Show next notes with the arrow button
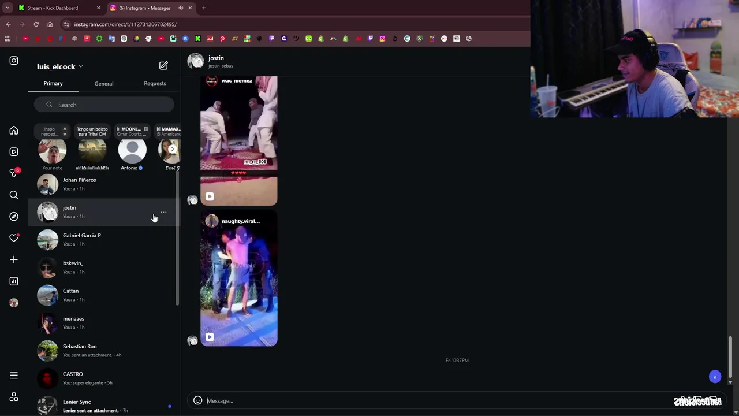739x416 pixels. [172, 149]
